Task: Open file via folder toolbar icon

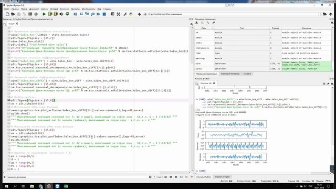Action: point(13,14)
